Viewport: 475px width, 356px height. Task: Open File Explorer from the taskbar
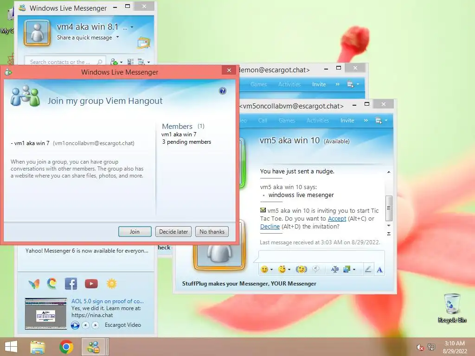coord(38,347)
